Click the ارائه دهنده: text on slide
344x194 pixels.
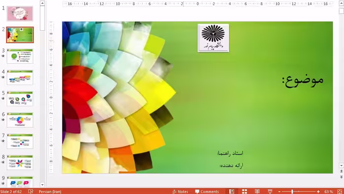coord(231,166)
